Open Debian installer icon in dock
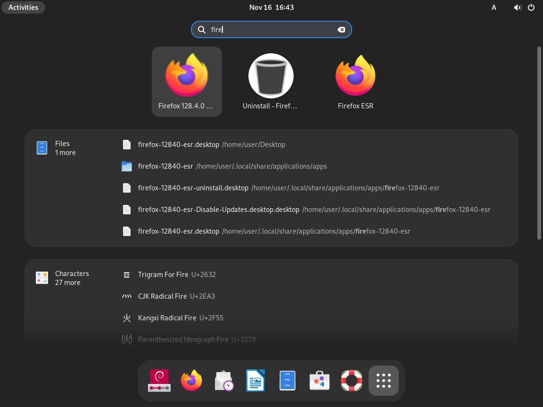 click(159, 380)
